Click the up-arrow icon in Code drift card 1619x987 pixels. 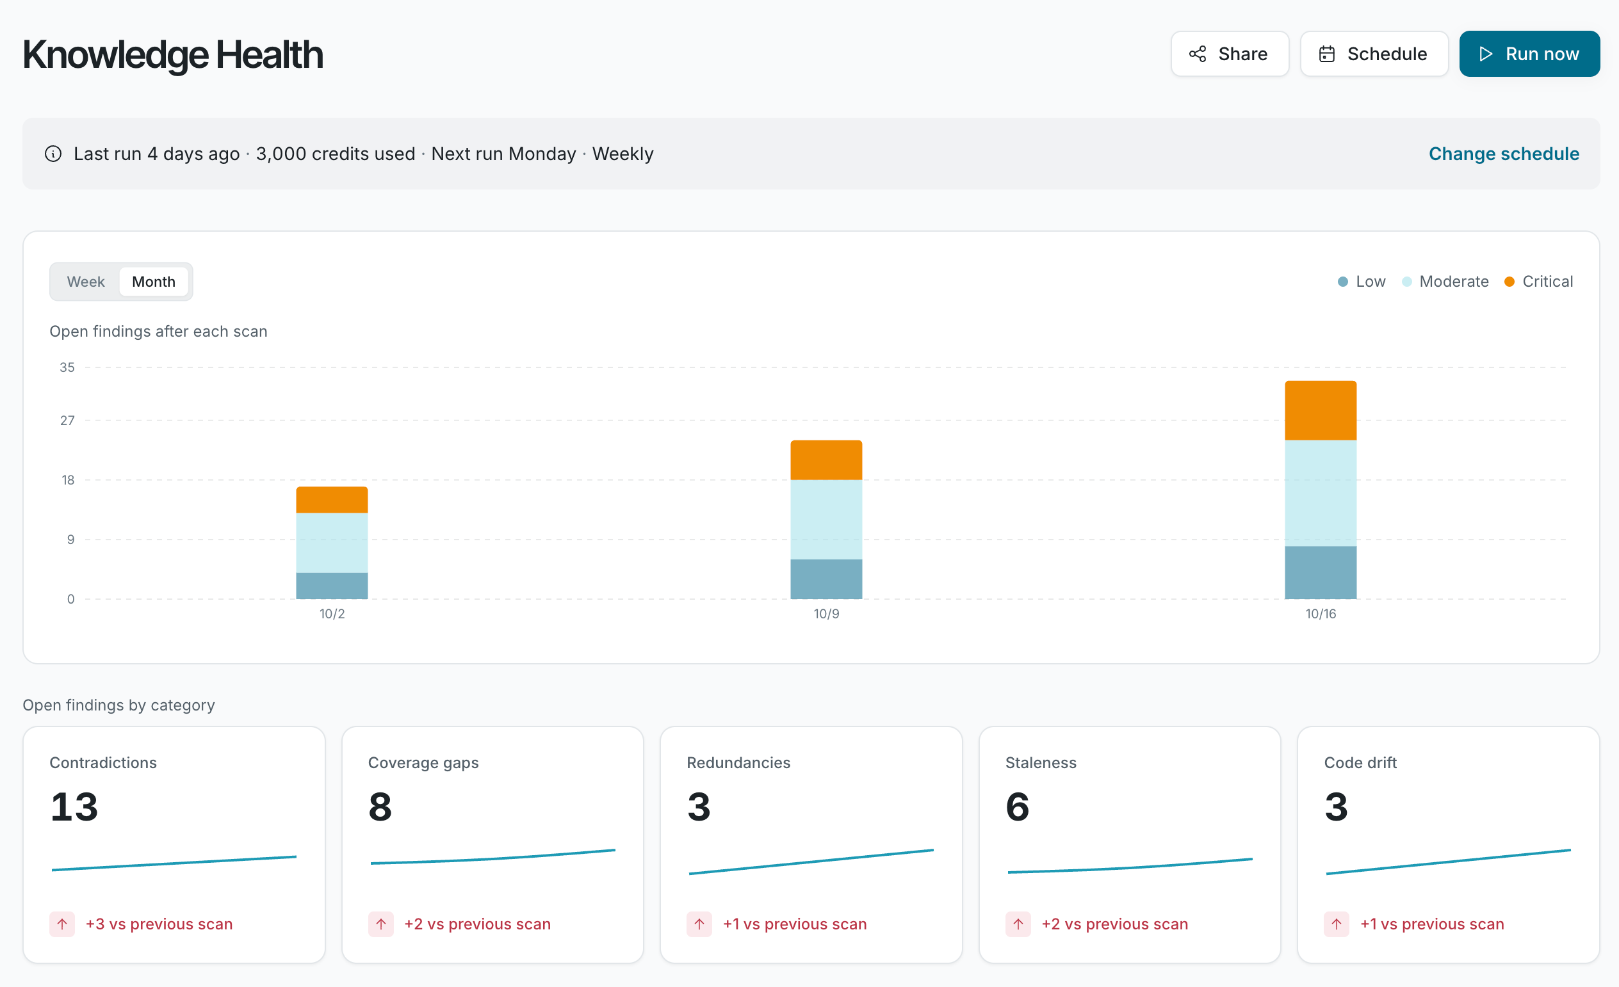1337,924
